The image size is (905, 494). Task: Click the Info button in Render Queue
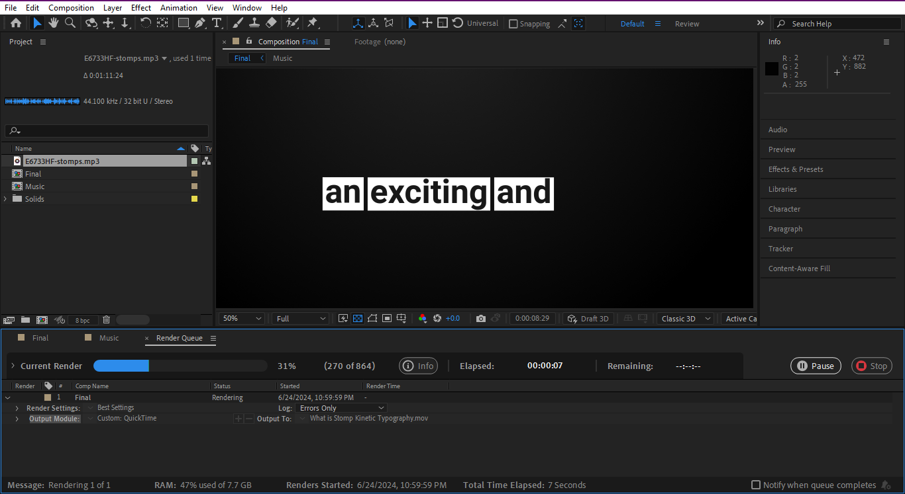coord(418,366)
